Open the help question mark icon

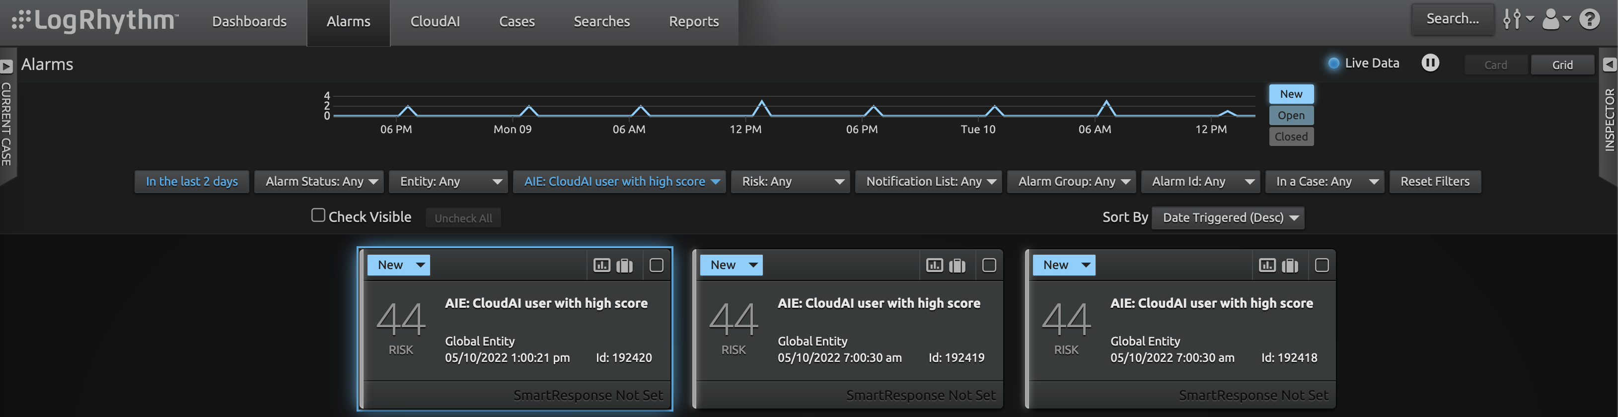coord(1589,20)
